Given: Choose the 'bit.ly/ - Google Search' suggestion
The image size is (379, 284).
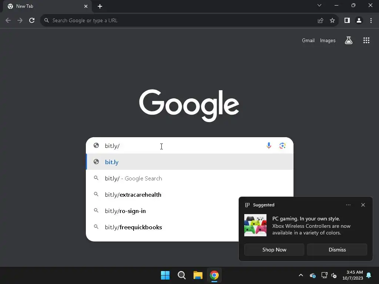Looking at the screenshot, I should pos(190,178).
